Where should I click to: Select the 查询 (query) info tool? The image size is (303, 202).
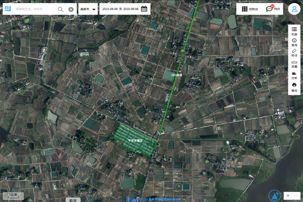(x=294, y=42)
